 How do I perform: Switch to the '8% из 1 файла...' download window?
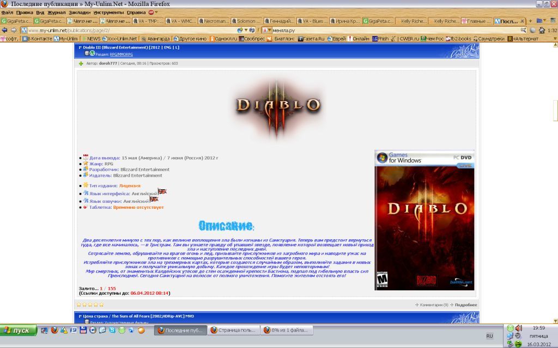coord(287,330)
